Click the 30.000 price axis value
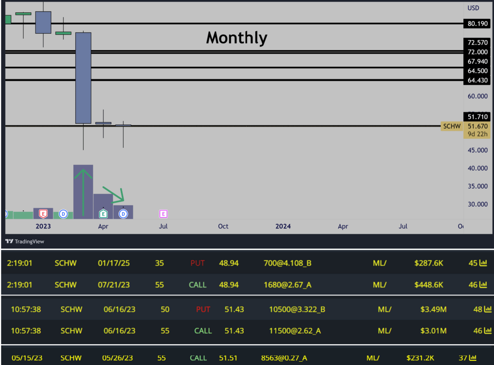 (x=478, y=204)
